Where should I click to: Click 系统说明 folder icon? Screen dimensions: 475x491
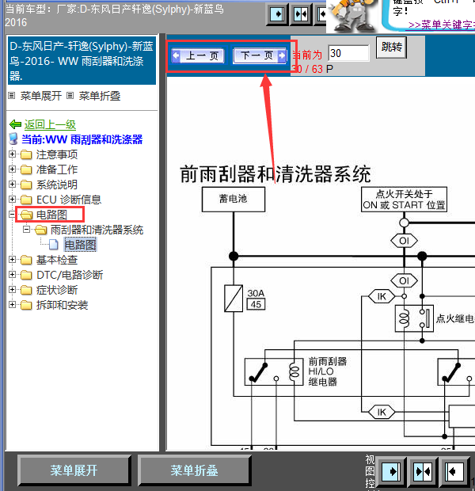pos(26,185)
